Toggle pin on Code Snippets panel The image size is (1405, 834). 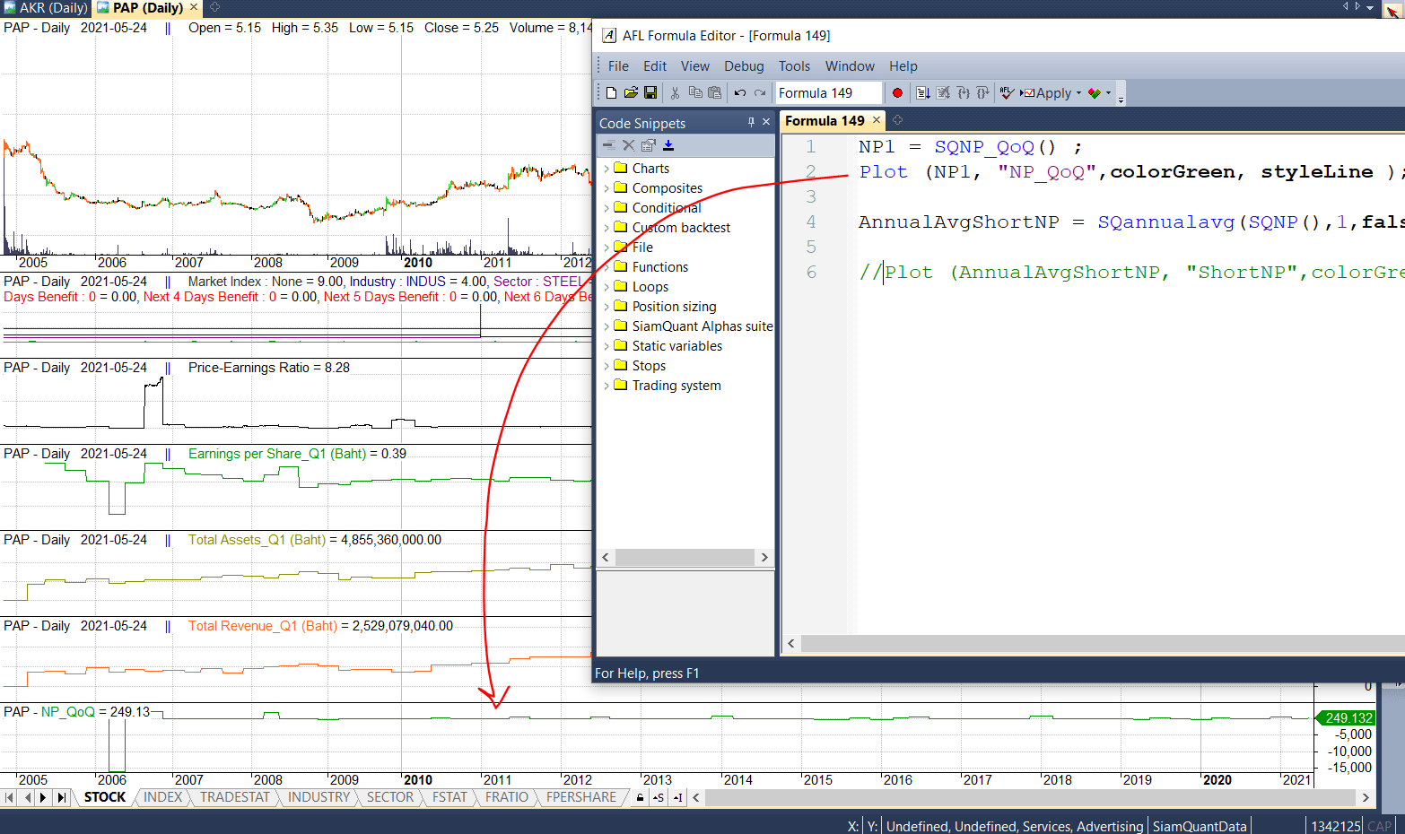point(751,122)
